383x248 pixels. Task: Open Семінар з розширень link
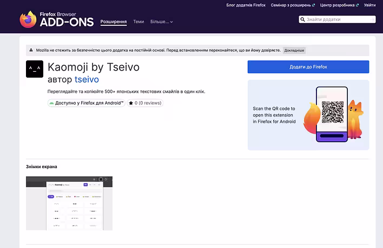293,5
